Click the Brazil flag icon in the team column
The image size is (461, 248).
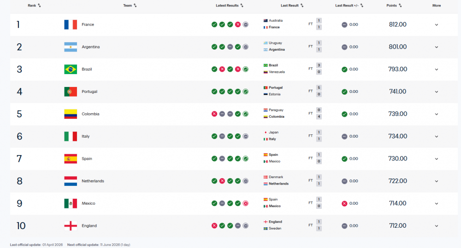[x=71, y=69]
